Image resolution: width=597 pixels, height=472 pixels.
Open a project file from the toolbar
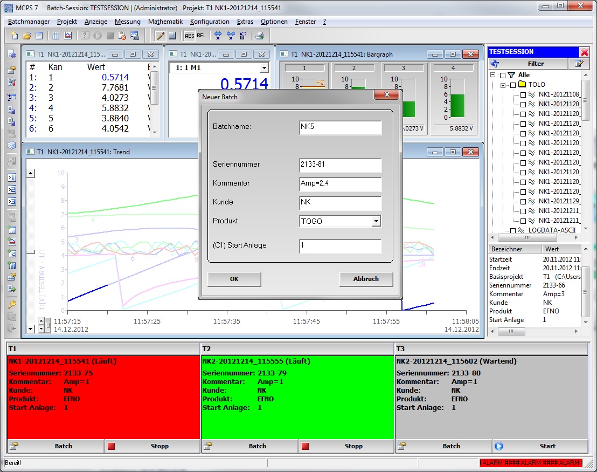tap(27, 35)
